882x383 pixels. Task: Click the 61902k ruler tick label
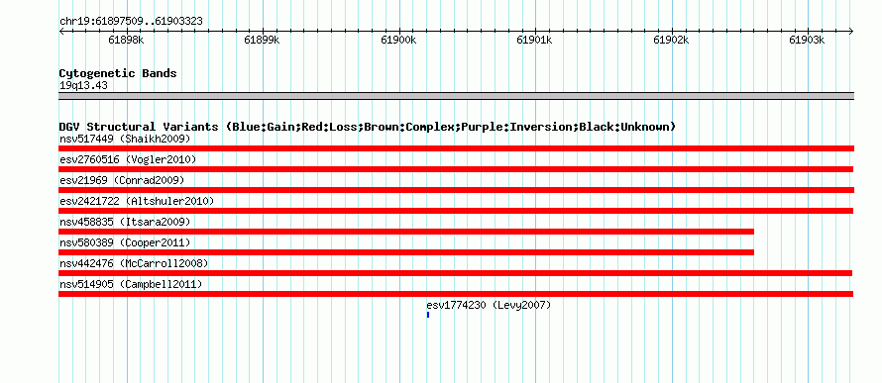(x=672, y=41)
